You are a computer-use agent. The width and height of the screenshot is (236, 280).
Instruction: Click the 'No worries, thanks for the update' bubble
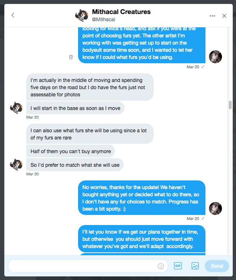click(x=142, y=197)
